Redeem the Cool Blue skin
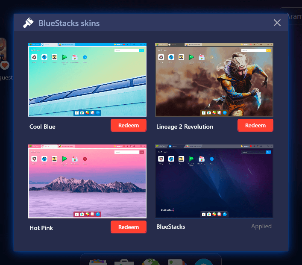 pos(129,125)
